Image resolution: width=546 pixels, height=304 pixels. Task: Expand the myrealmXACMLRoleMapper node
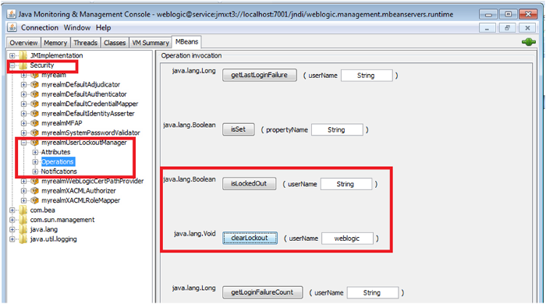23,200
